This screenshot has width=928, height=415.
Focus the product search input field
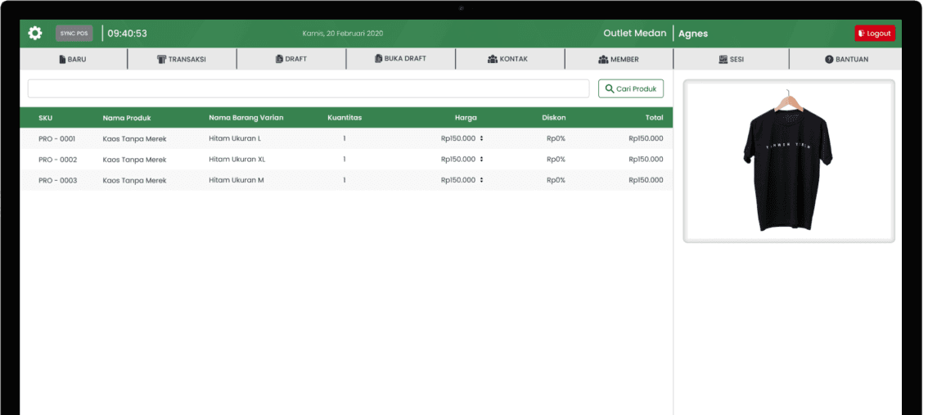[x=308, y=88]
